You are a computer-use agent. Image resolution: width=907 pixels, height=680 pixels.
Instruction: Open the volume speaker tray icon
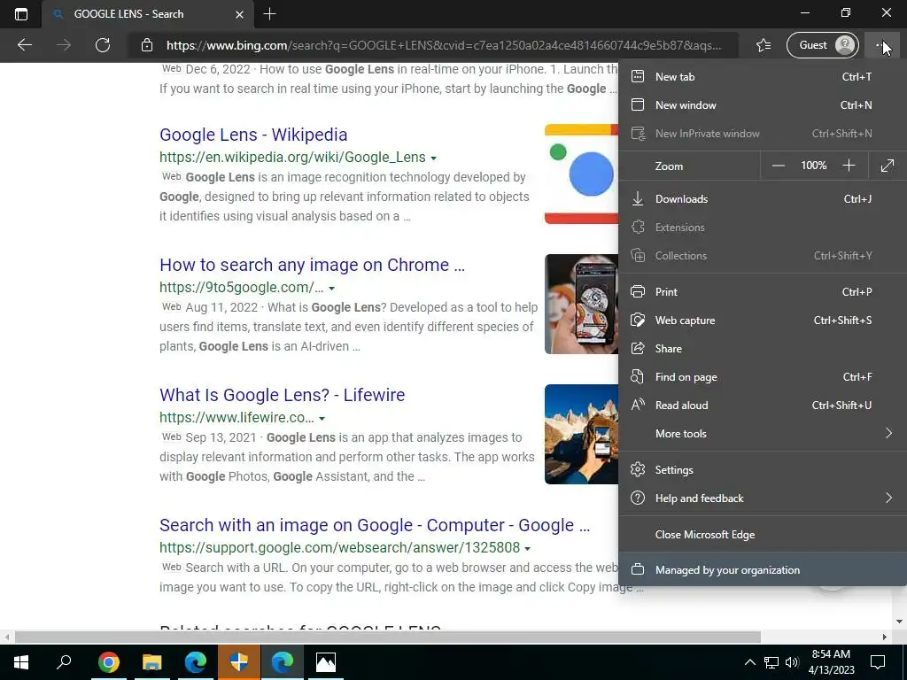pyautogui.click(x=792, y=662)
